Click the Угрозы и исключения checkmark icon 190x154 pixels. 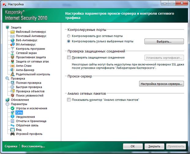(x=13, y=108)
